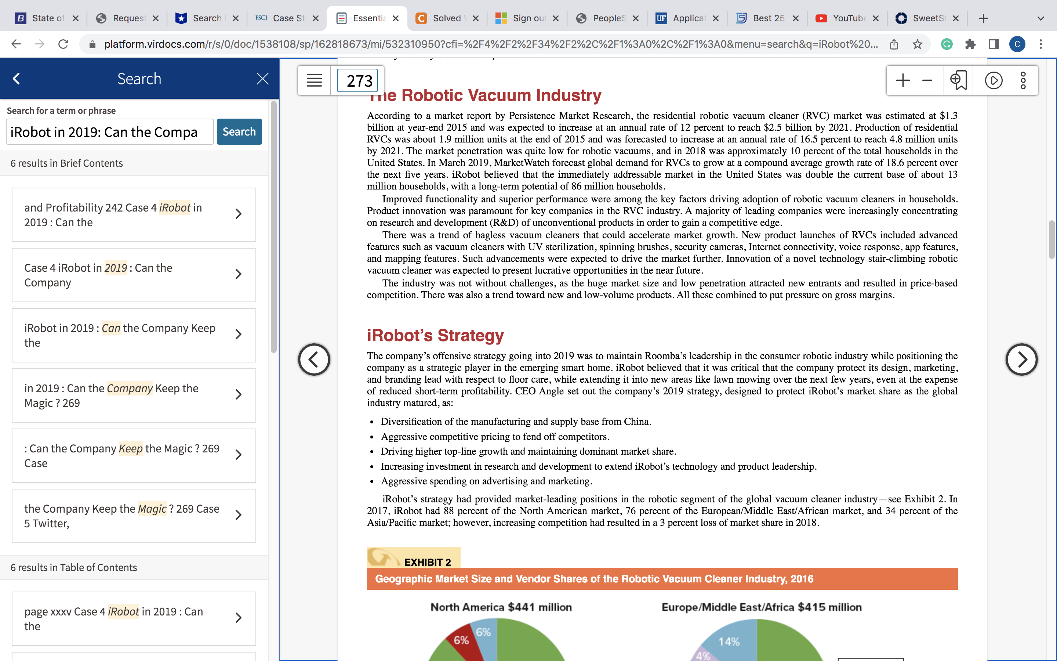Image resolution: width=1057 pixels, height=661 pixels.
Task: Click chevron on 'iRobot in 2019 : Can the Company Keep' result
Action: point(238,335)
